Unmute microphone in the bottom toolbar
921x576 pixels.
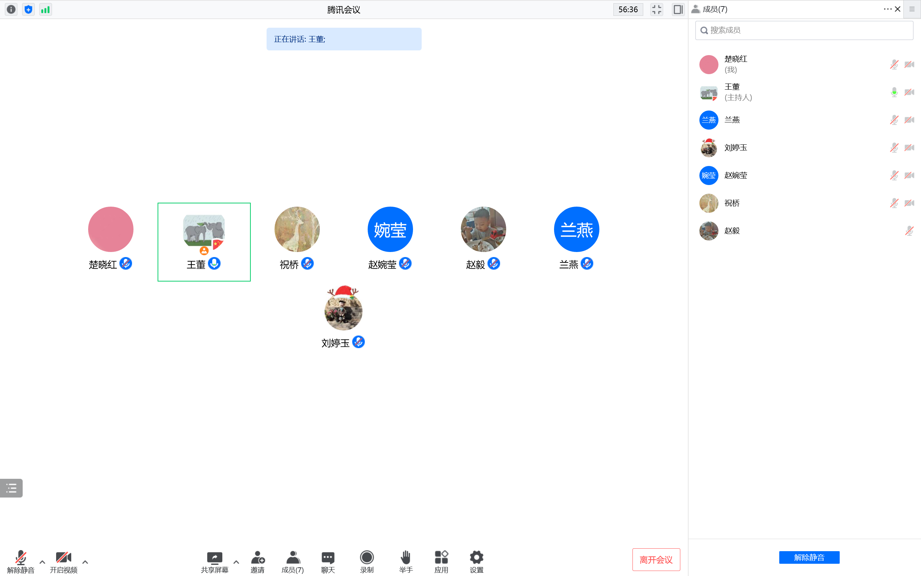point(21,561)
